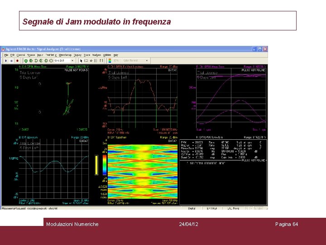
Task: Click the Digital status bar field
Action: [192, 208]
